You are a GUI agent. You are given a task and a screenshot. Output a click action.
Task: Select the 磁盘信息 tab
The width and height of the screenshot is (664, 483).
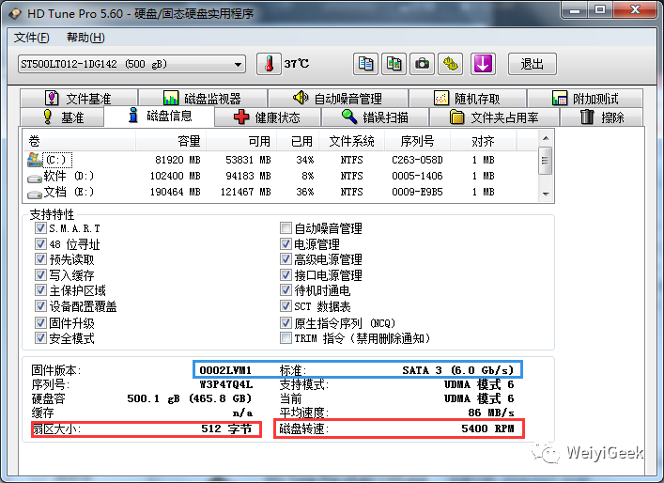pos(160,116)
